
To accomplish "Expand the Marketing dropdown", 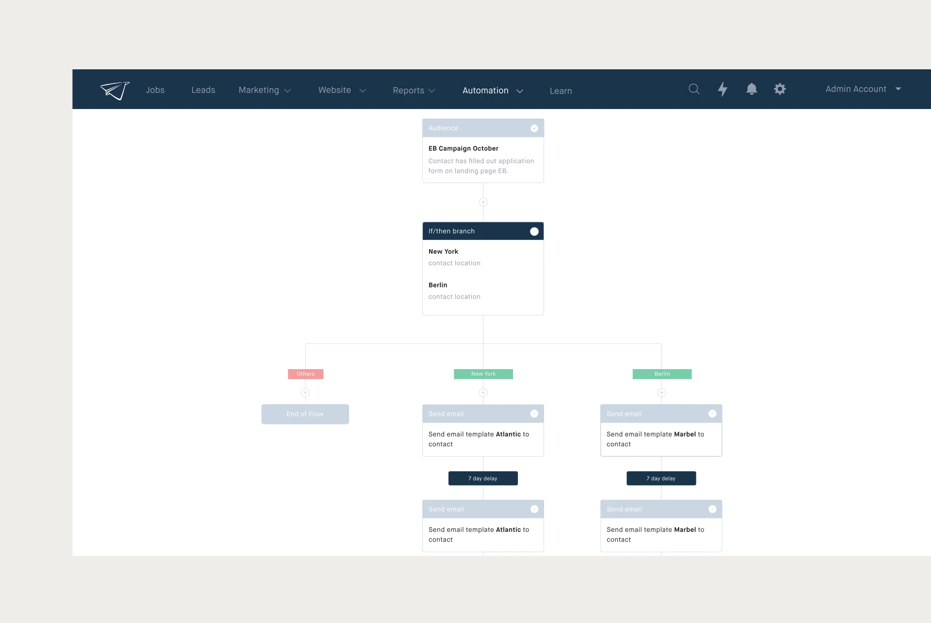I will click(x=265, y=90).
